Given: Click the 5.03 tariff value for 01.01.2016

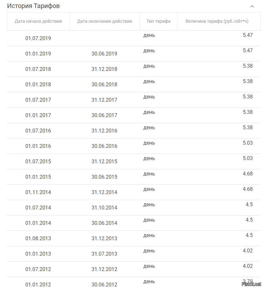Looking at the screenshot, I should coord(248,143).
